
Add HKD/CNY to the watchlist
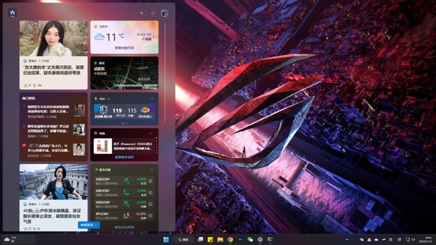click(150, 204)
